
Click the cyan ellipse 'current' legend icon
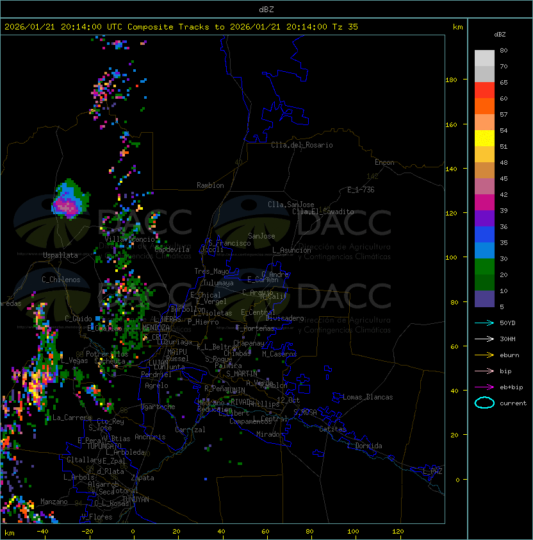tap(484, 403)
